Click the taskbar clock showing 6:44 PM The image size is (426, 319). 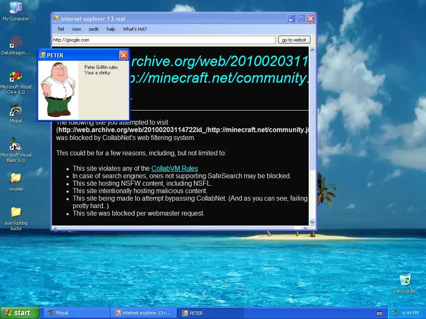click(x=411, y=313)
